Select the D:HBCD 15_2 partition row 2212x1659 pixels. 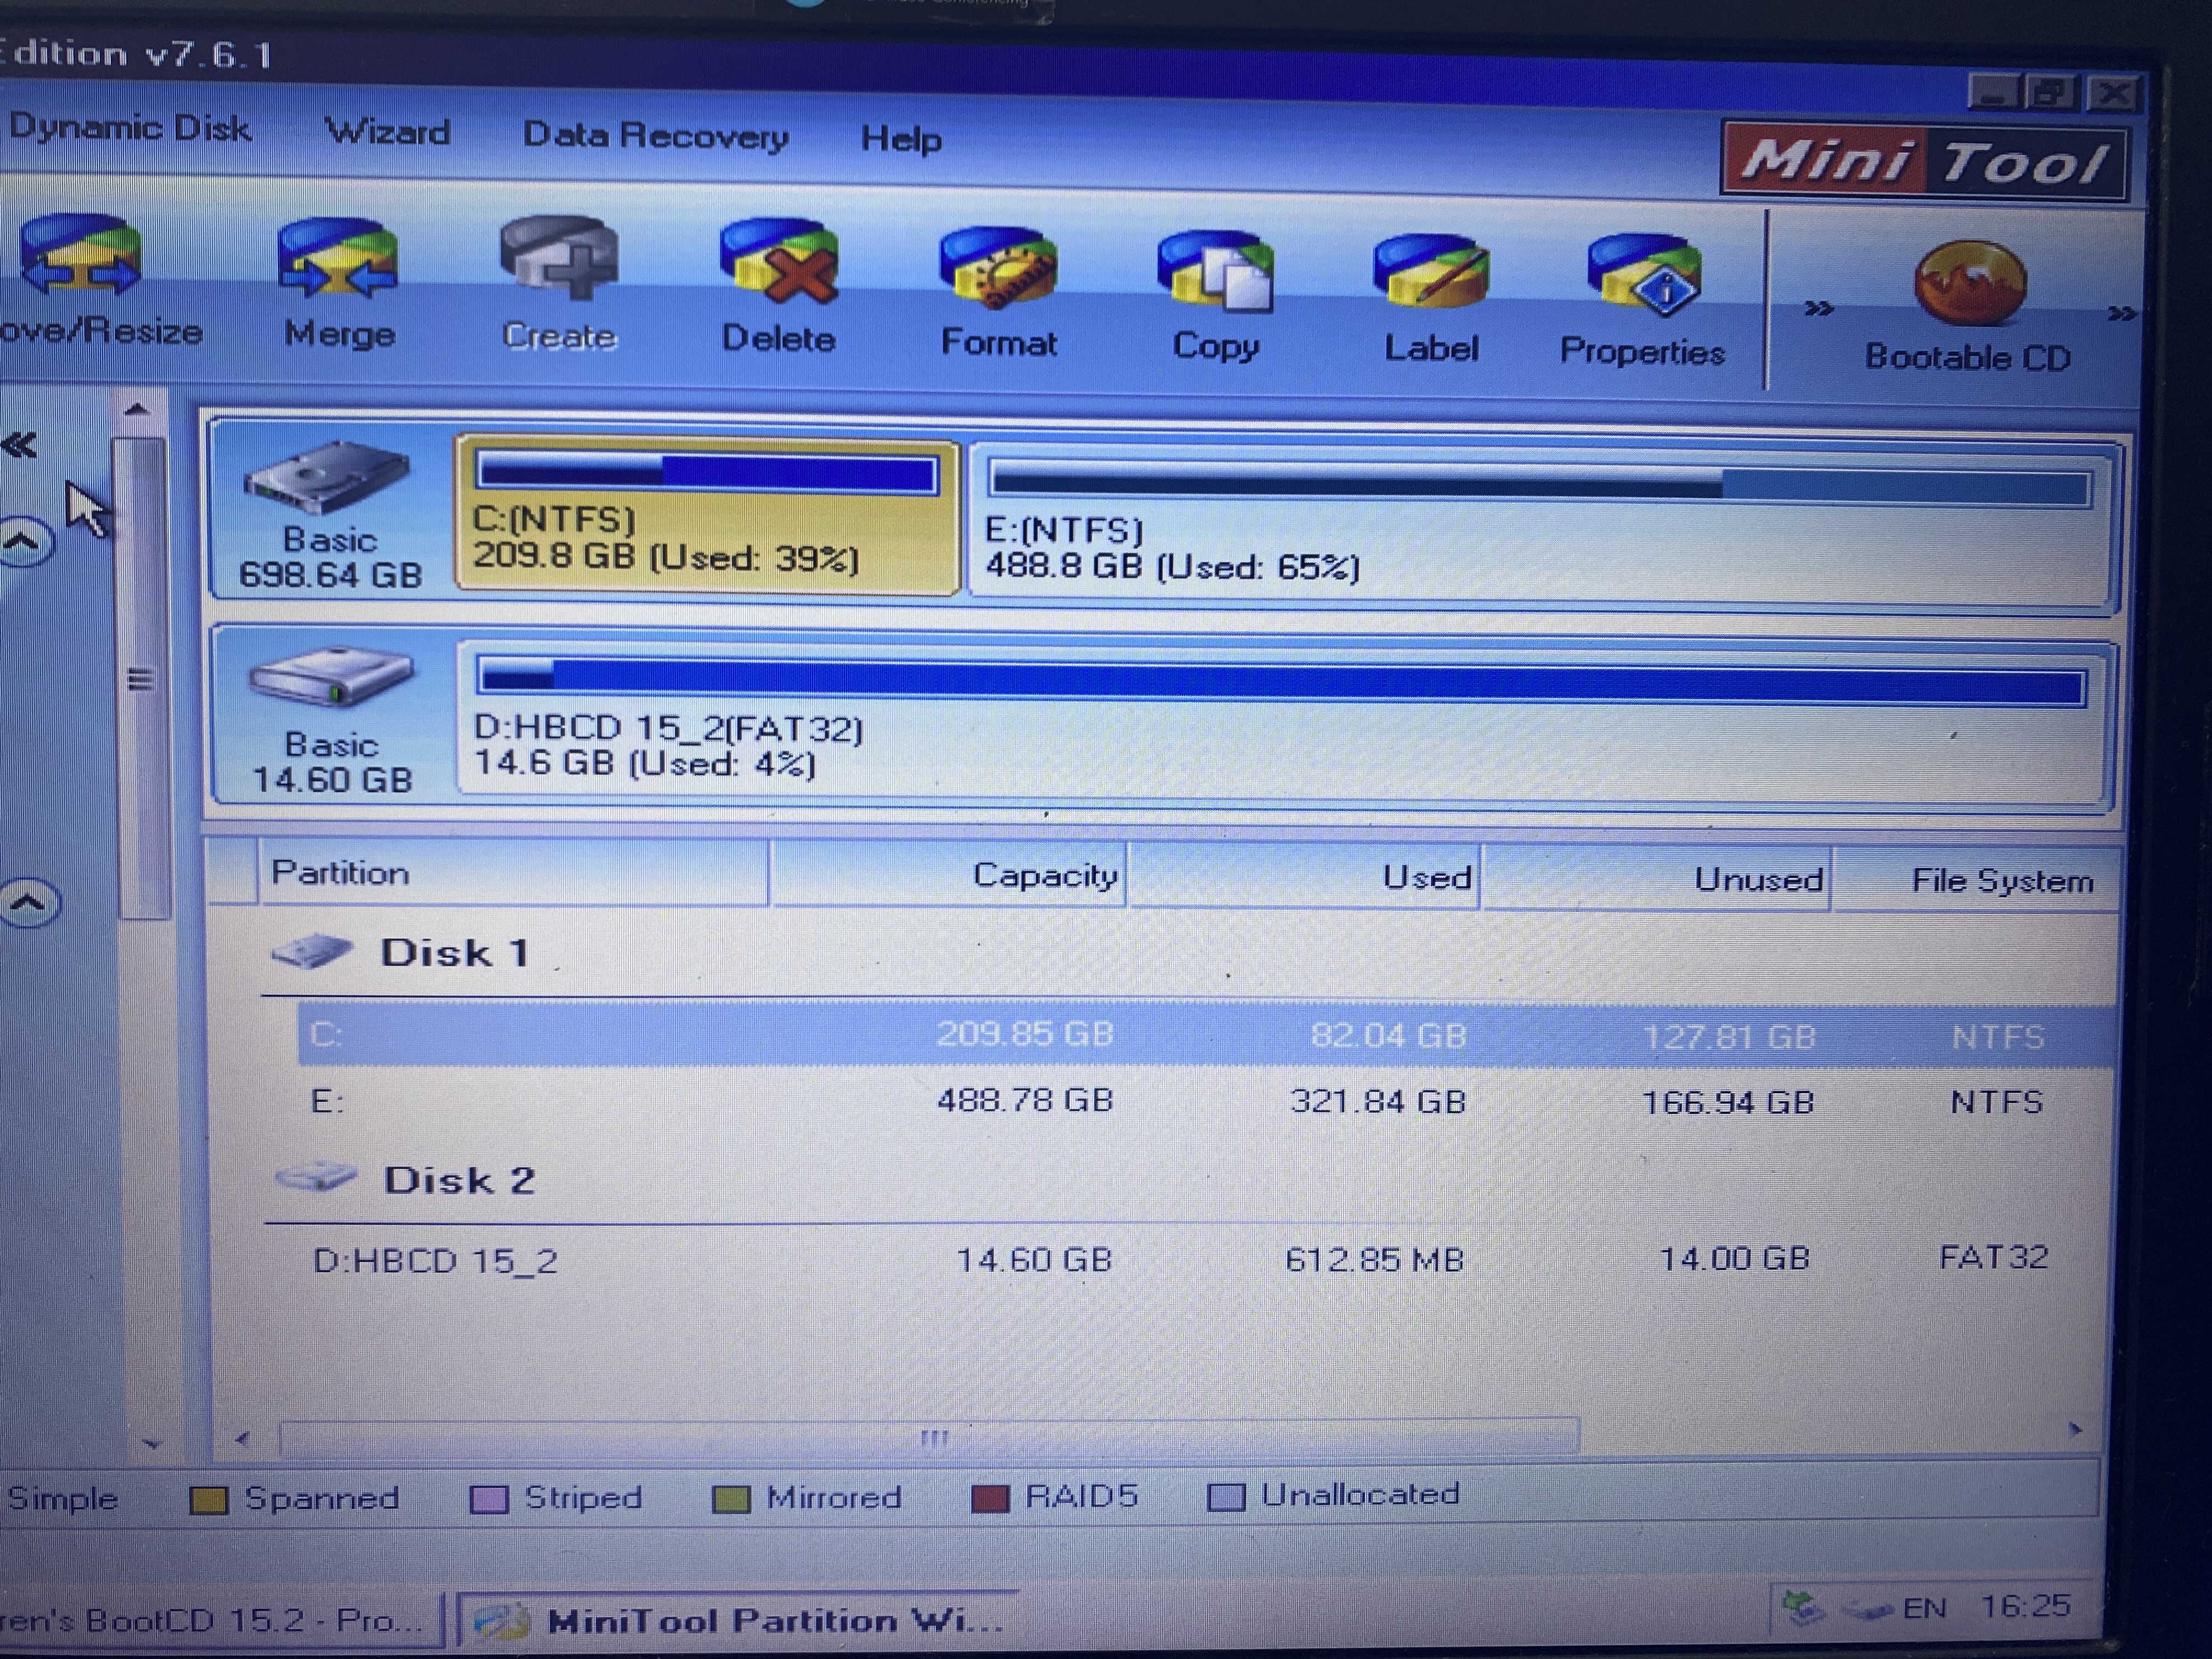click(1206, 1259)
